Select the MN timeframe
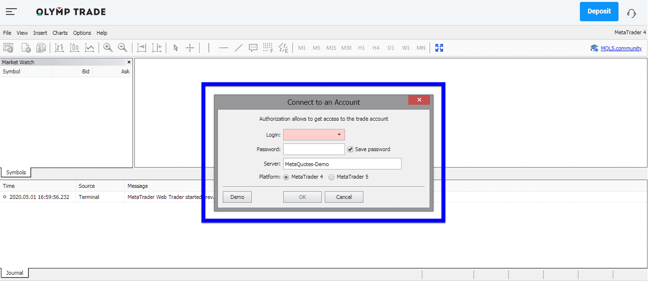 421,48
